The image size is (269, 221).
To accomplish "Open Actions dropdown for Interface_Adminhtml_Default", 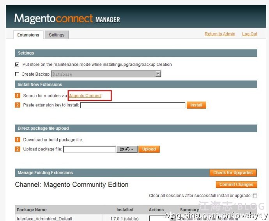I will click(x=162, y=219).
